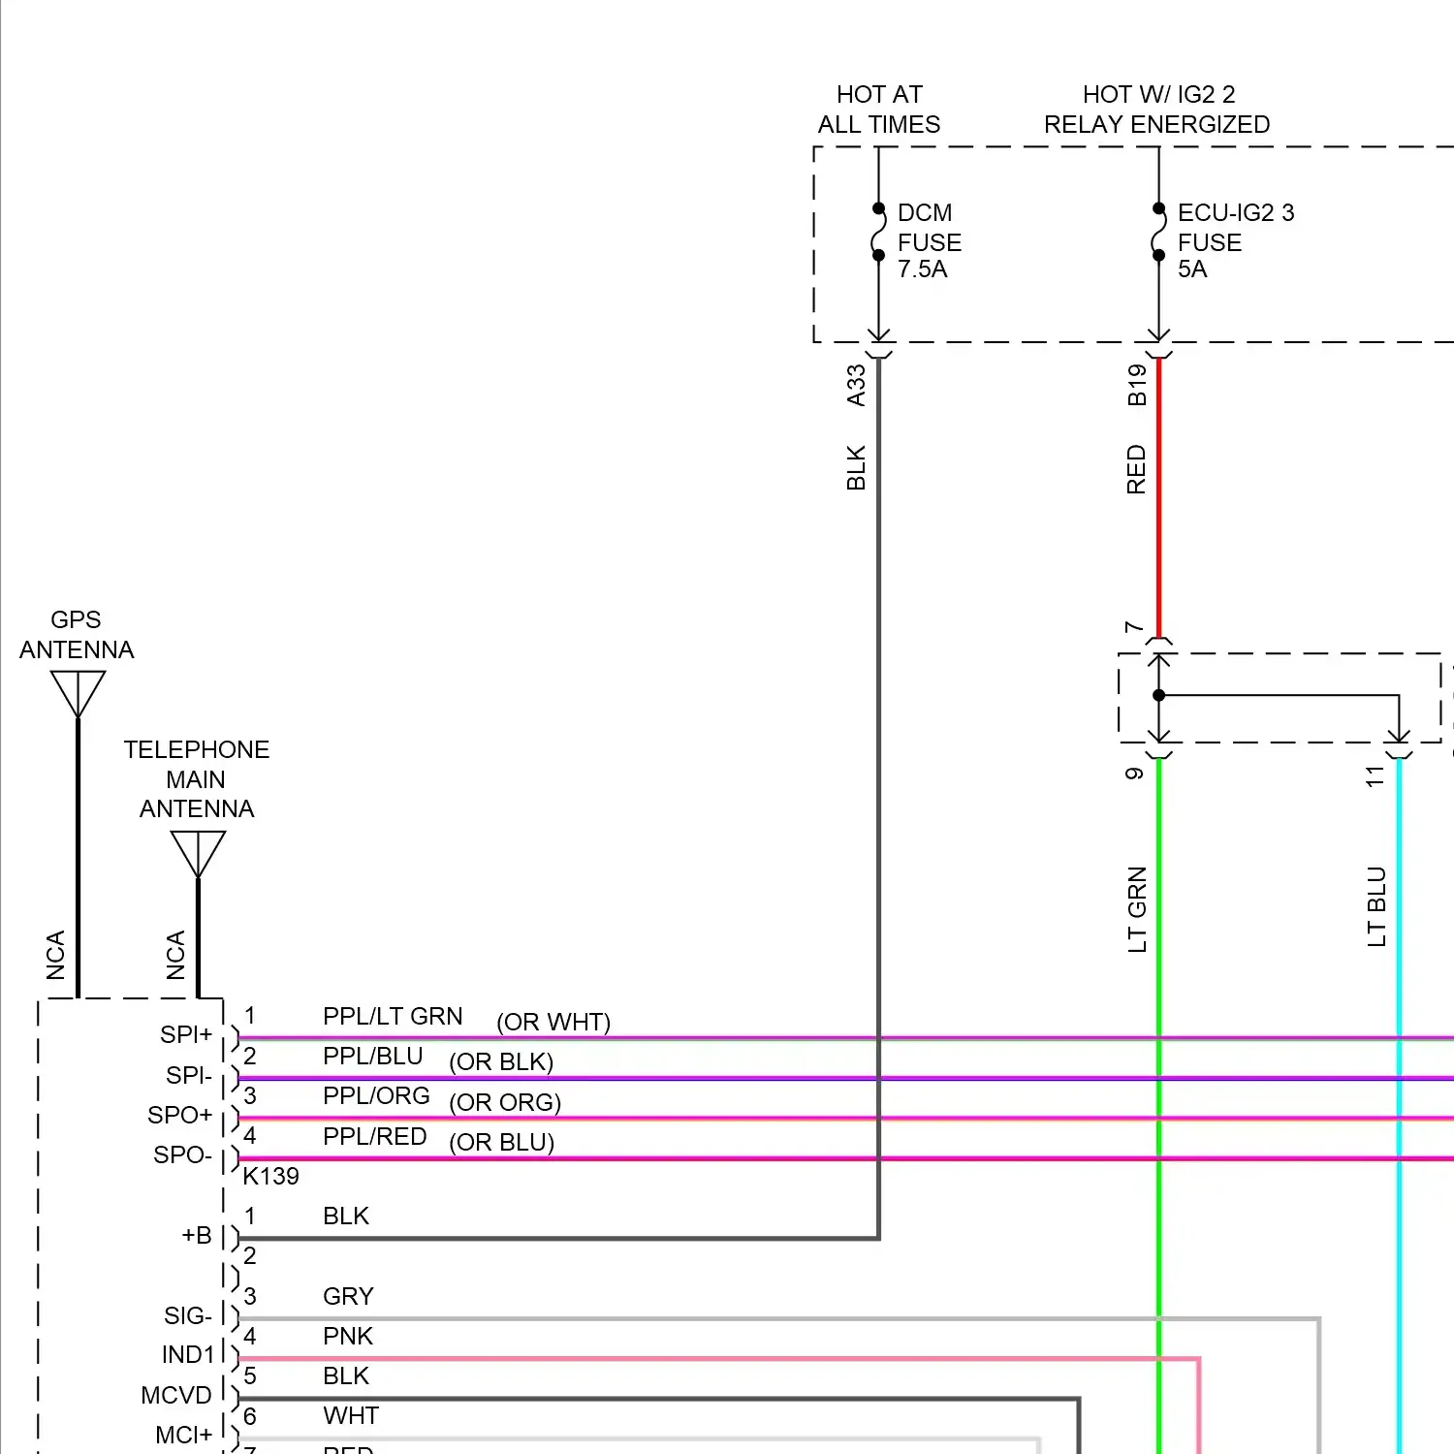The height and width of the screenshot is (1454, 1454).
Task: Click the ECU-IG2 3 fuse symbol
Action: [1158, 232]
